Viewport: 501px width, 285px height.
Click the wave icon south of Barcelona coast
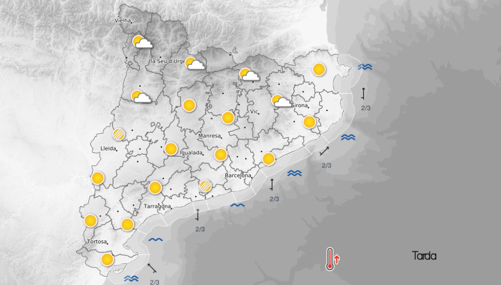(238, 205)
